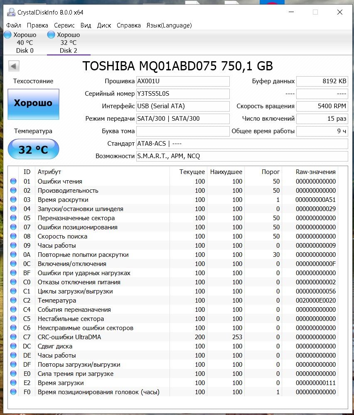Viewport: 354px width, 415px height.
Task: Open the Справка menu
Action: [x=129, y=25]
